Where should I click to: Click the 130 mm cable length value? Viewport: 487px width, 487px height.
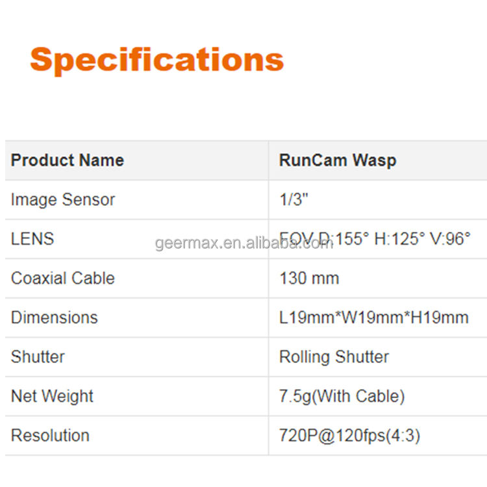click(308, 278)
